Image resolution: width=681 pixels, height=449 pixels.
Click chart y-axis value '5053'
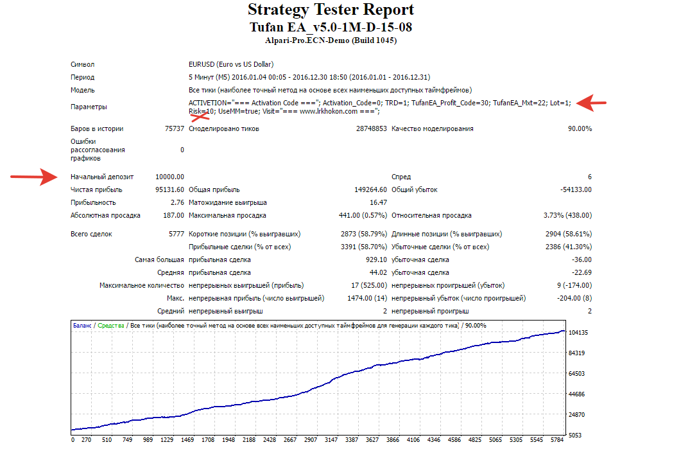point(575,436)
